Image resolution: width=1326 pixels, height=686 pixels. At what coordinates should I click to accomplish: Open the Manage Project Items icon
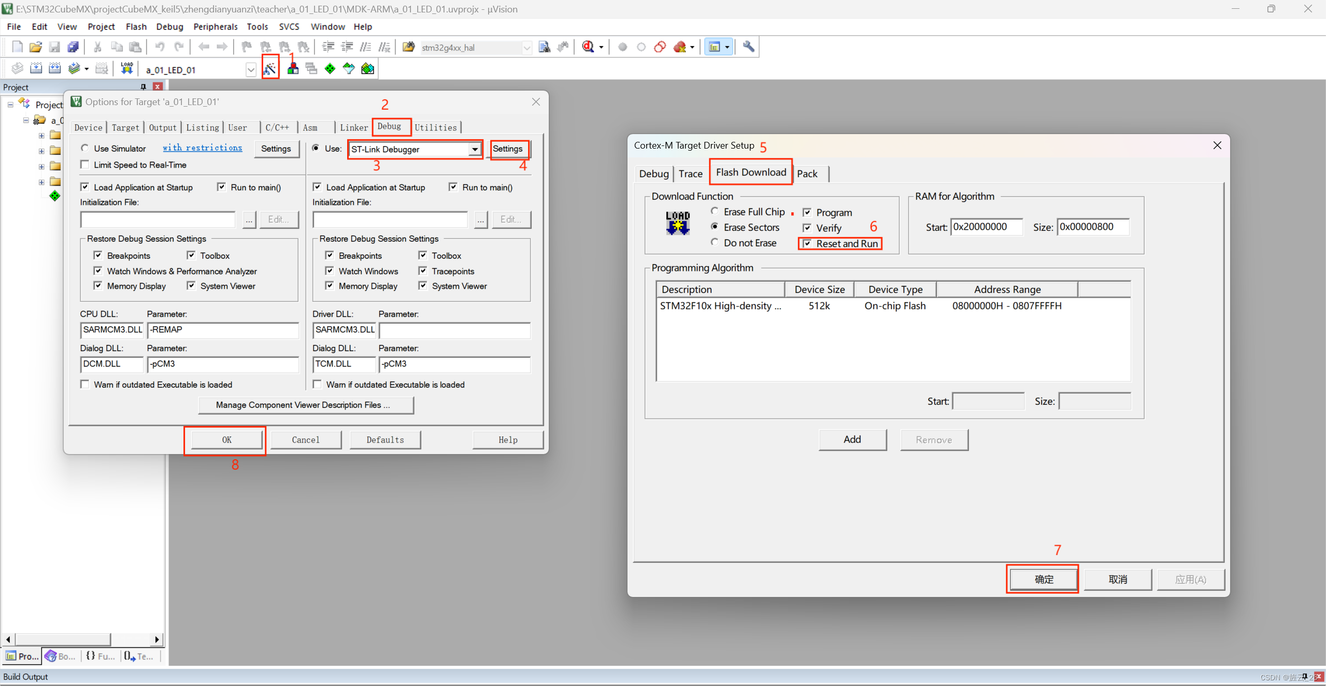point(293,68)
